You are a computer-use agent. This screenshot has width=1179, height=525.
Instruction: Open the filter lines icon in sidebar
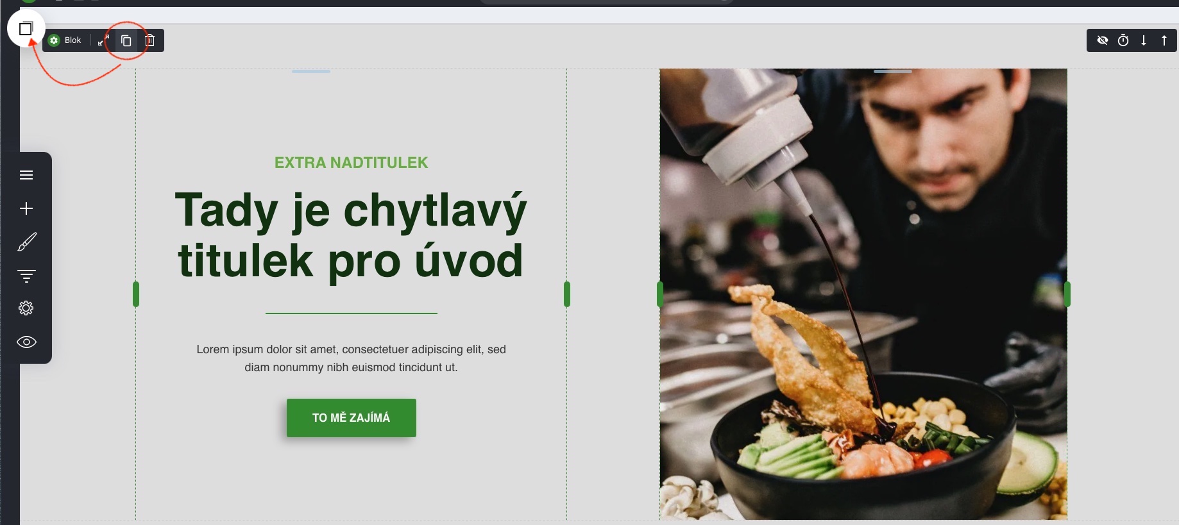(26, 276)
